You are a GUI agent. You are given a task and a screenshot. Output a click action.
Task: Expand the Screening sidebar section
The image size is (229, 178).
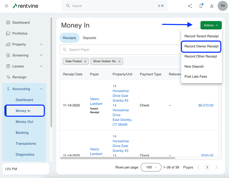(x=41, y=55)
